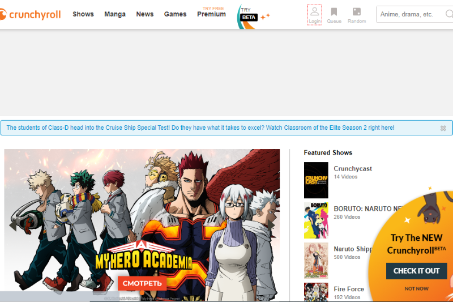Dismiss popup with NOT NOW

click(x=417, y=289)
